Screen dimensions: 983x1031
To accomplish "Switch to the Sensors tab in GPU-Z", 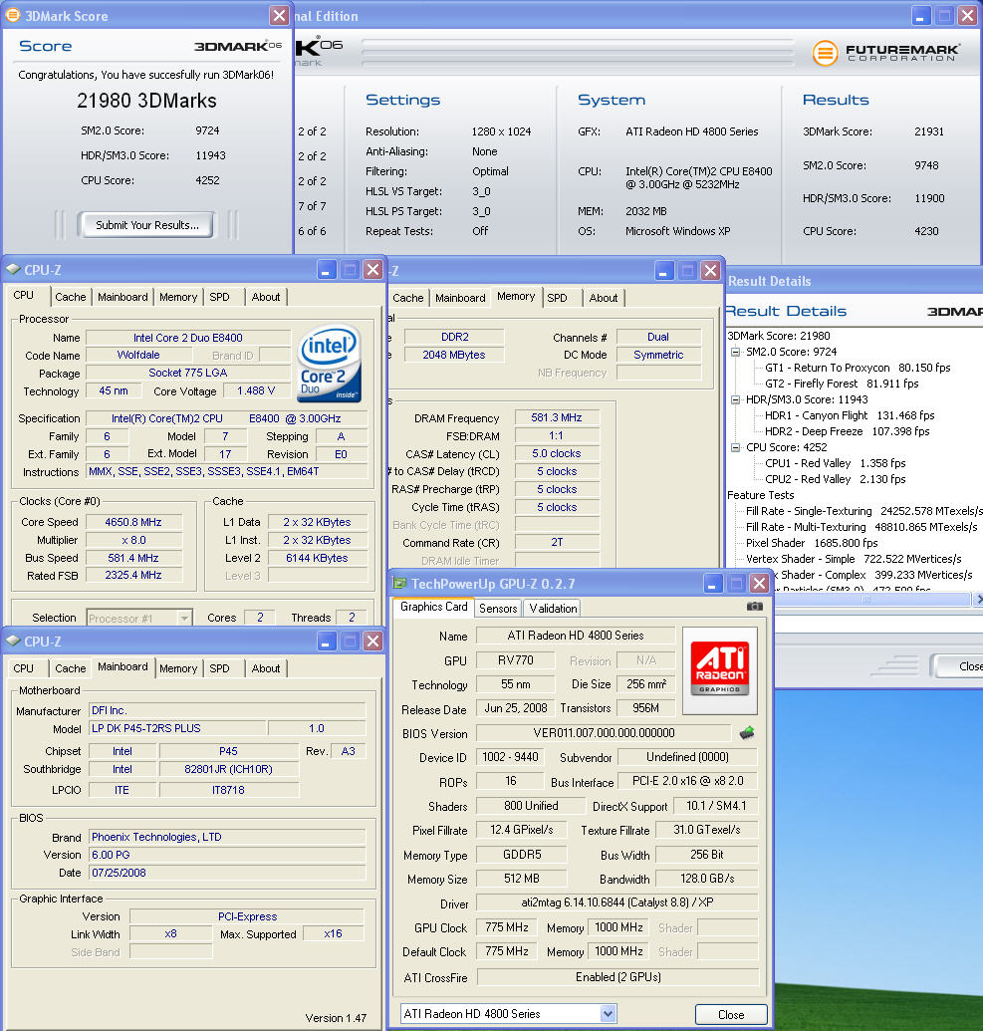I will (x=498, y=608).
